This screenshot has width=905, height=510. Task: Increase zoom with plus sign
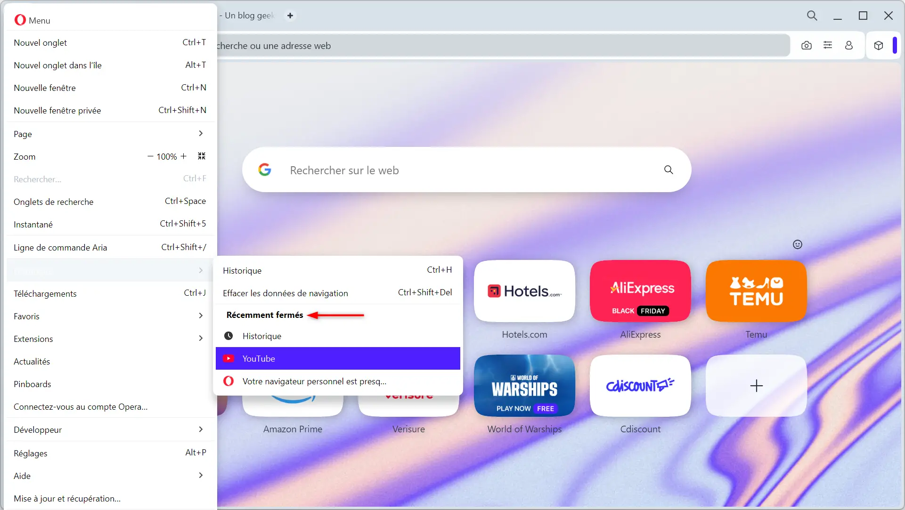click(x=184, y=156)
